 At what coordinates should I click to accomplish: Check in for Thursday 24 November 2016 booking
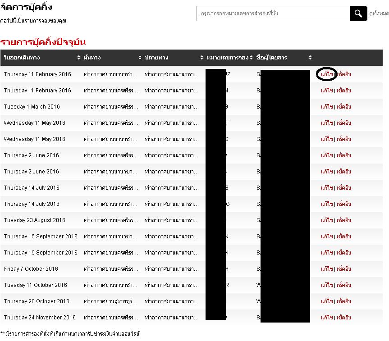[344, 317]
